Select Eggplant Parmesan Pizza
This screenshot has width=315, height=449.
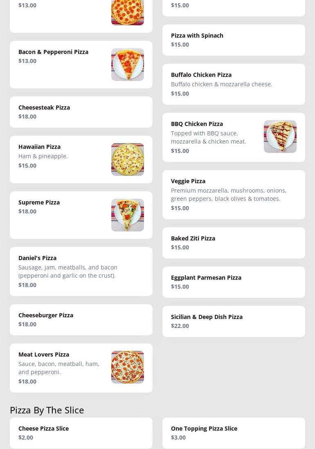point(234,282)
